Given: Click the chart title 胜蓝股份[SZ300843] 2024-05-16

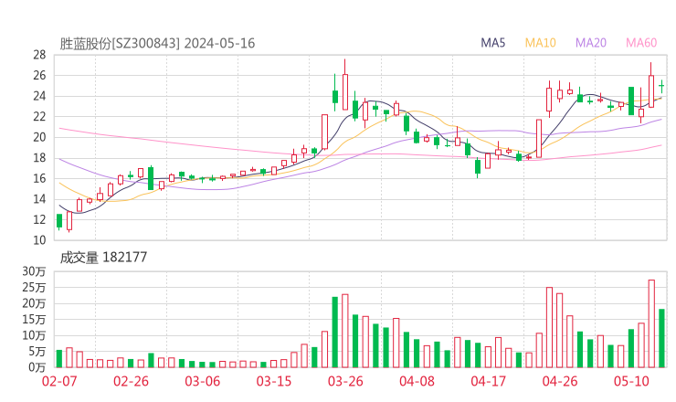Looking at the screenshot, I should (x=157, y=44).
